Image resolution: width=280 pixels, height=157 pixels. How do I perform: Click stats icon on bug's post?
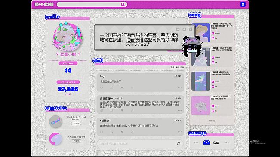(132, 88)
